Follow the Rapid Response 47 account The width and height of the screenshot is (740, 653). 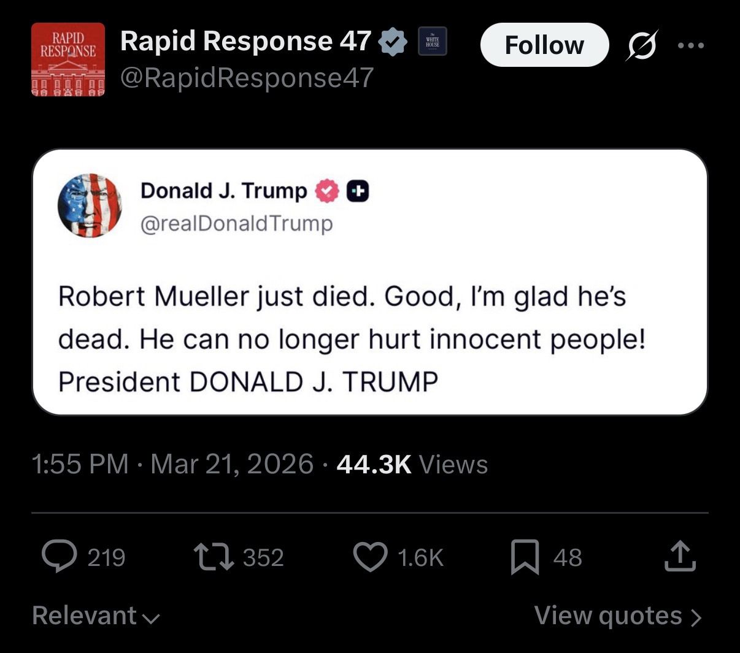(544, 45)
